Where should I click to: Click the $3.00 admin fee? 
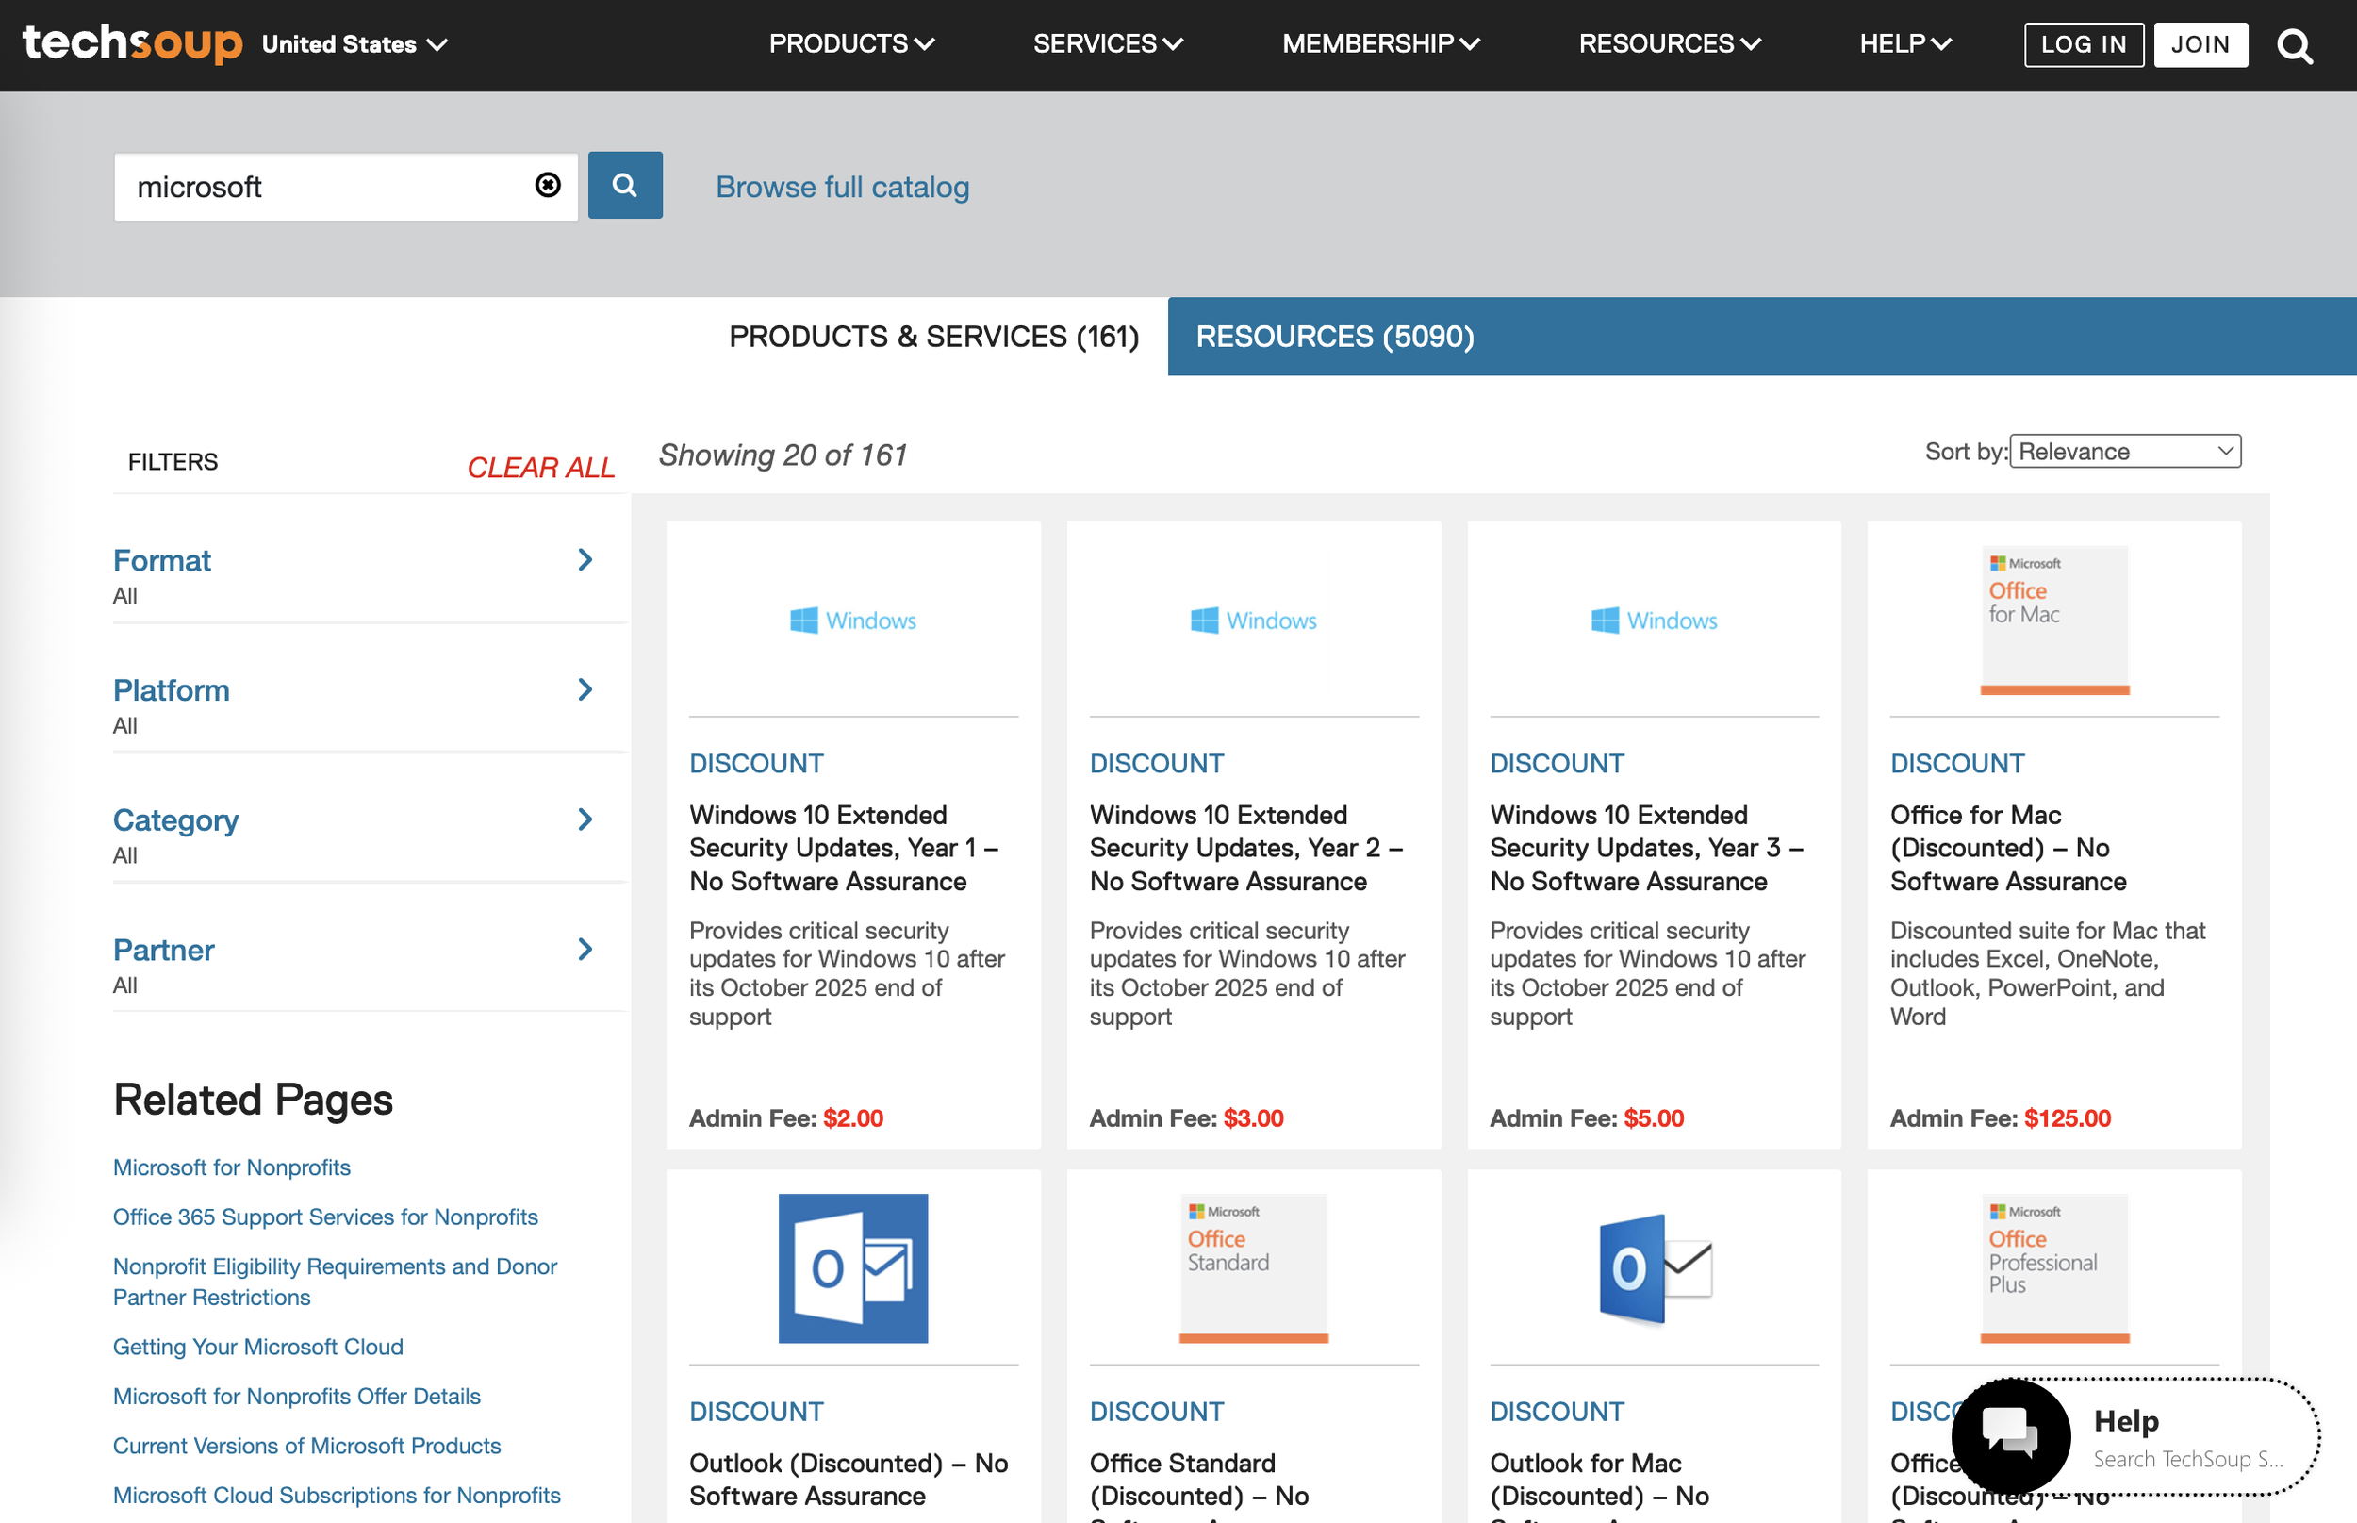click(1254, 1117)
